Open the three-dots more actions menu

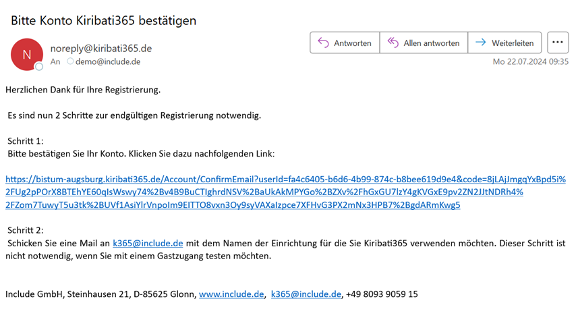pyautogui.click(x=558, y=43)
